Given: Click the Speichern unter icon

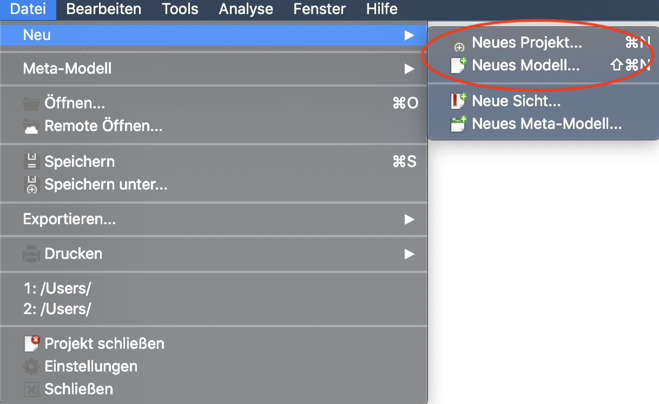Looking at the screenshot, I should [31, 185].
